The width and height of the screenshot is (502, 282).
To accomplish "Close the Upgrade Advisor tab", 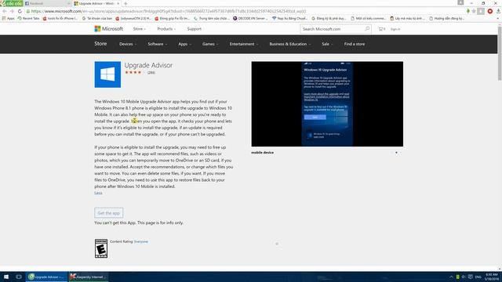I will (x=118, y=3).
